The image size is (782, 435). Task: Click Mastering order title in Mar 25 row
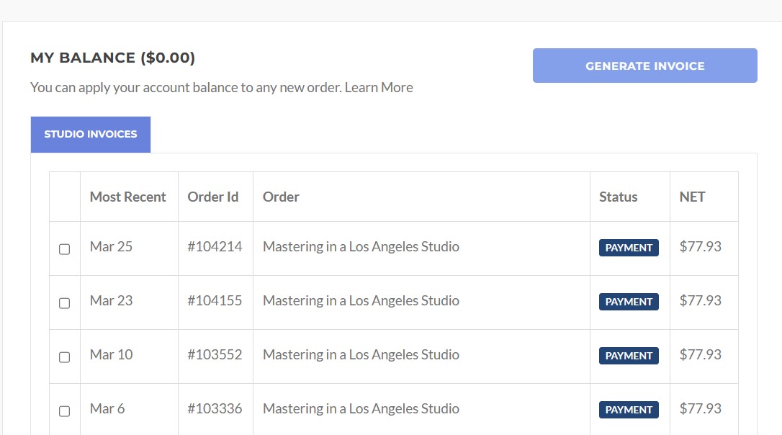(x=361, y=247)
